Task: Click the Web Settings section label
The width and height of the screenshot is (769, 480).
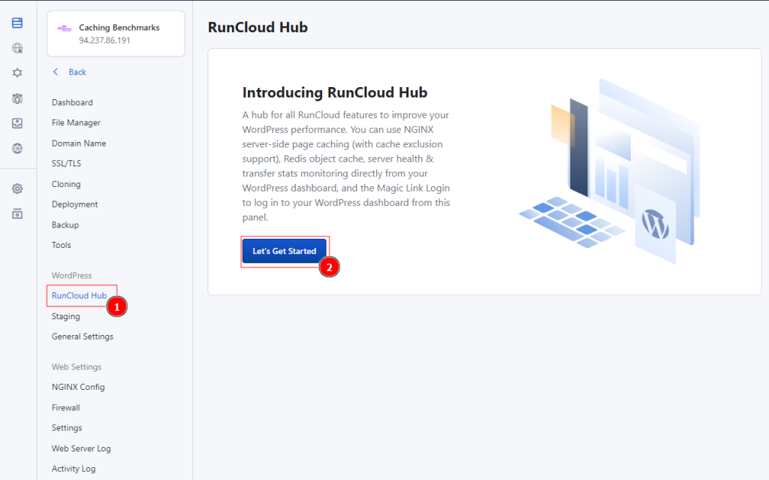Action: tap(77, 367)
